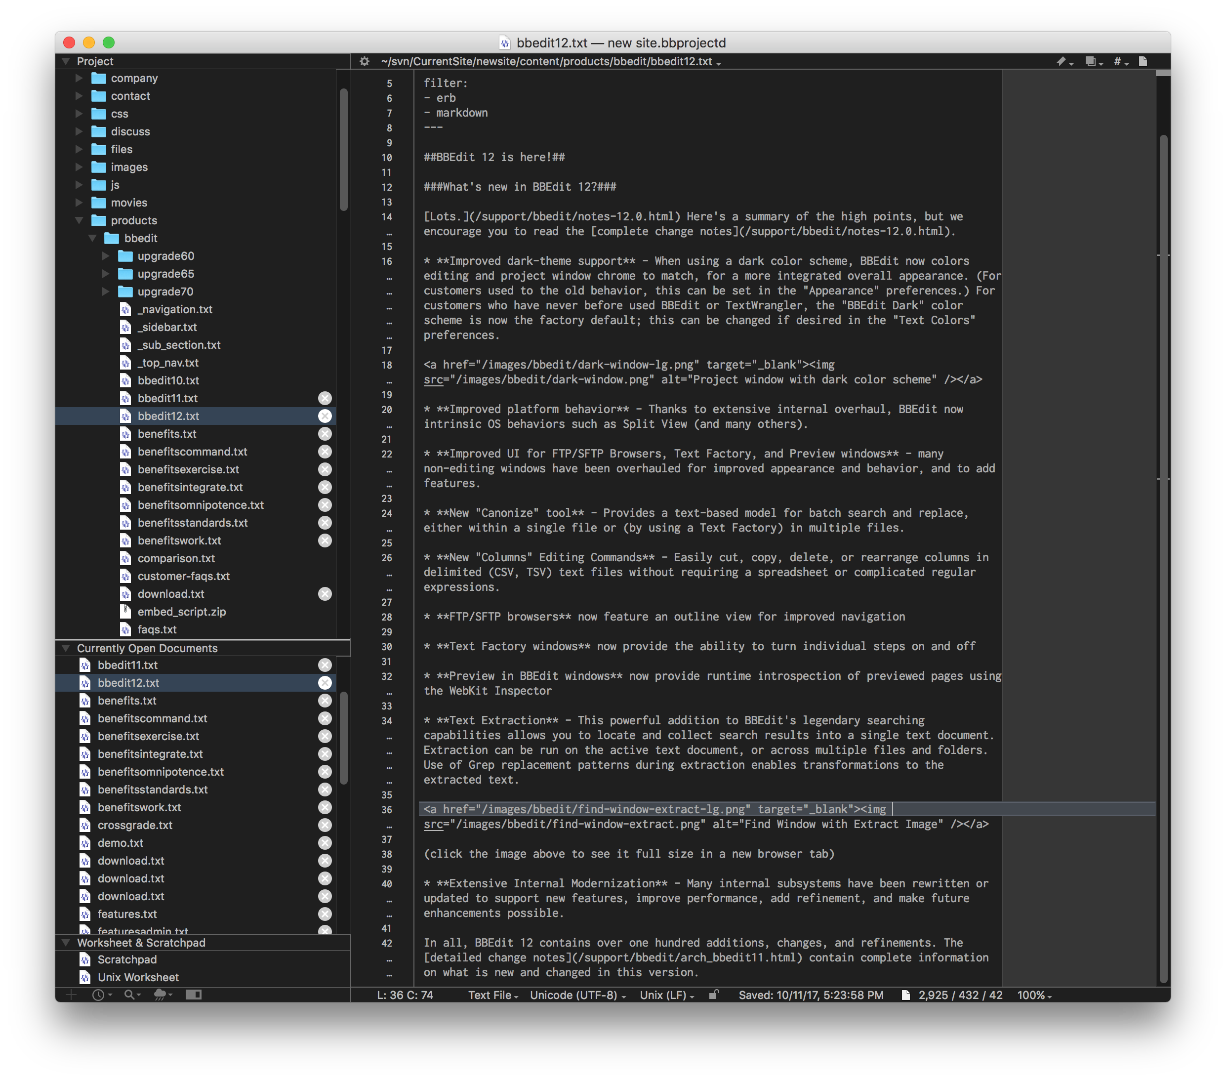The width and height of the screenshot is (1226, 1081).
Task: Click the plus add button in sidebar footer
Action: pyautogui.click(x=71, y=995)
